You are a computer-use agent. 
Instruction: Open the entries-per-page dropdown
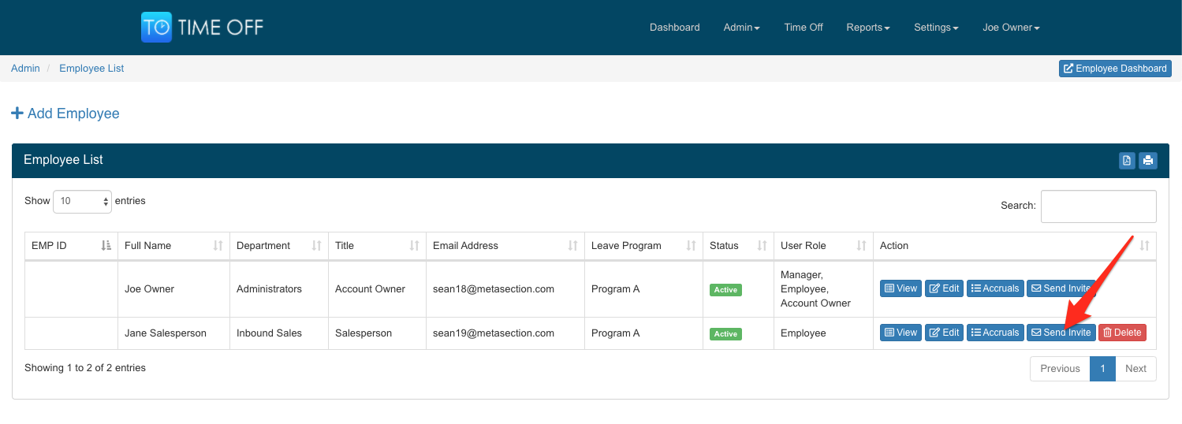(x=83, y=201)
